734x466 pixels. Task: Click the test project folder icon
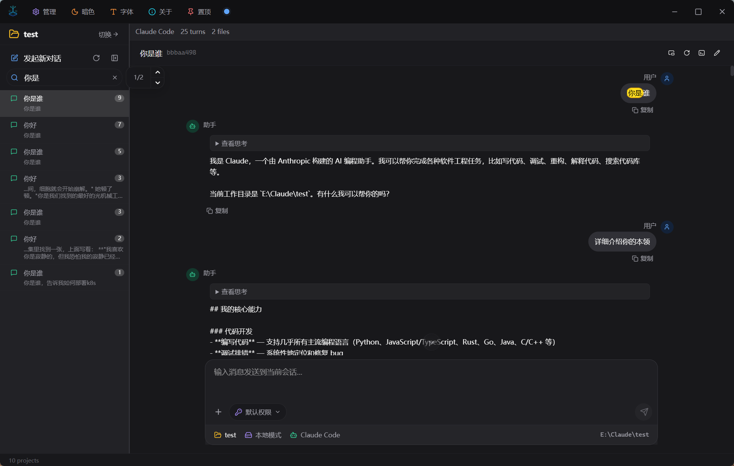pyautogui.click(x=14, y=34)
